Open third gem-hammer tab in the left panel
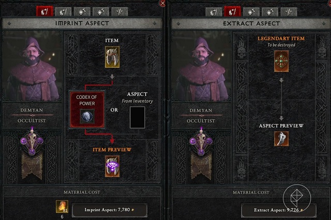The height and width of the screenshot is (220, 331). pyautogui.click(x=82, y=12)
